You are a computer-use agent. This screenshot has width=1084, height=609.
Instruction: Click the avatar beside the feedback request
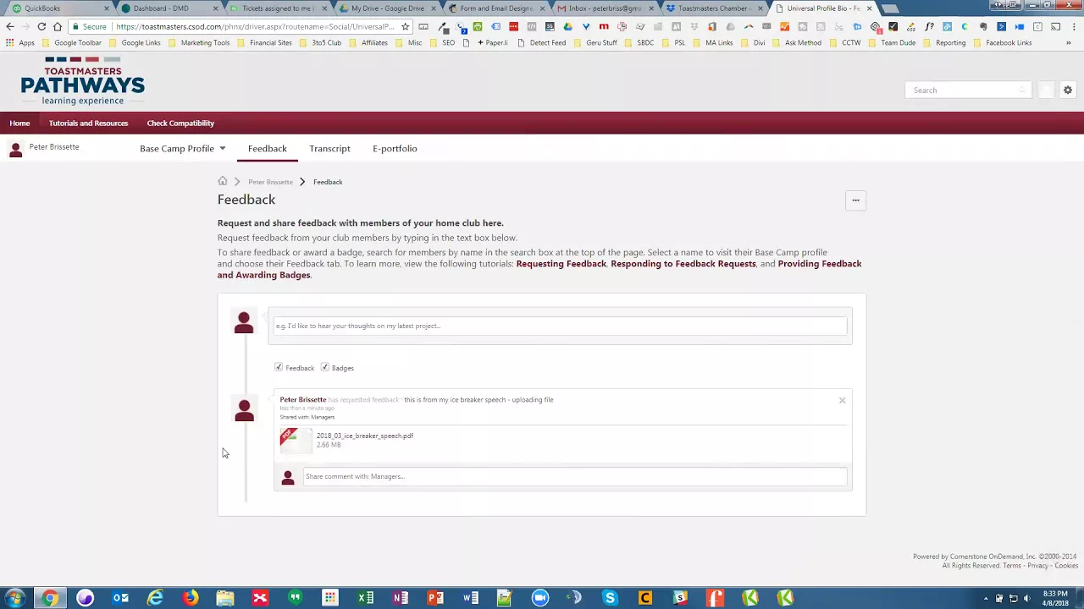click(244, 410)
